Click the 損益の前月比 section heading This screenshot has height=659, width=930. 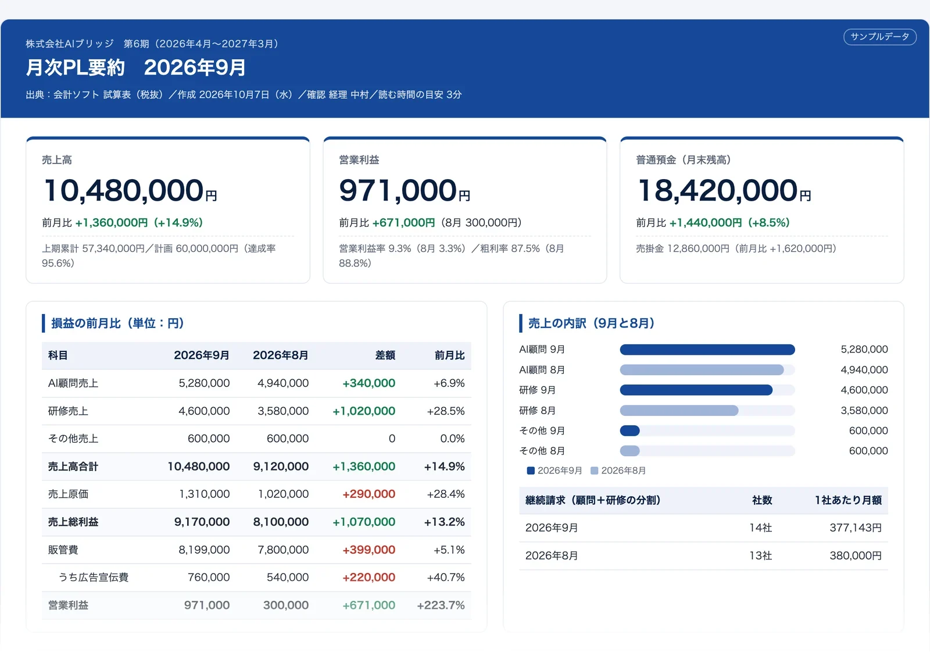click(x=117, y=323)
